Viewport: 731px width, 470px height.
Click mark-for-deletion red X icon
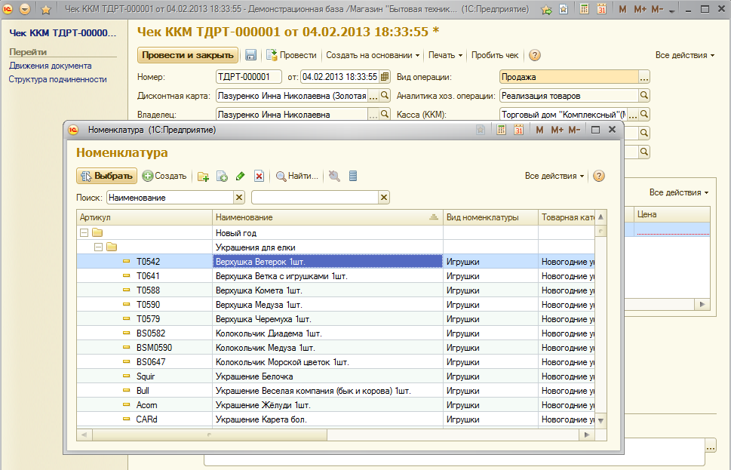[x=260, y=176]
